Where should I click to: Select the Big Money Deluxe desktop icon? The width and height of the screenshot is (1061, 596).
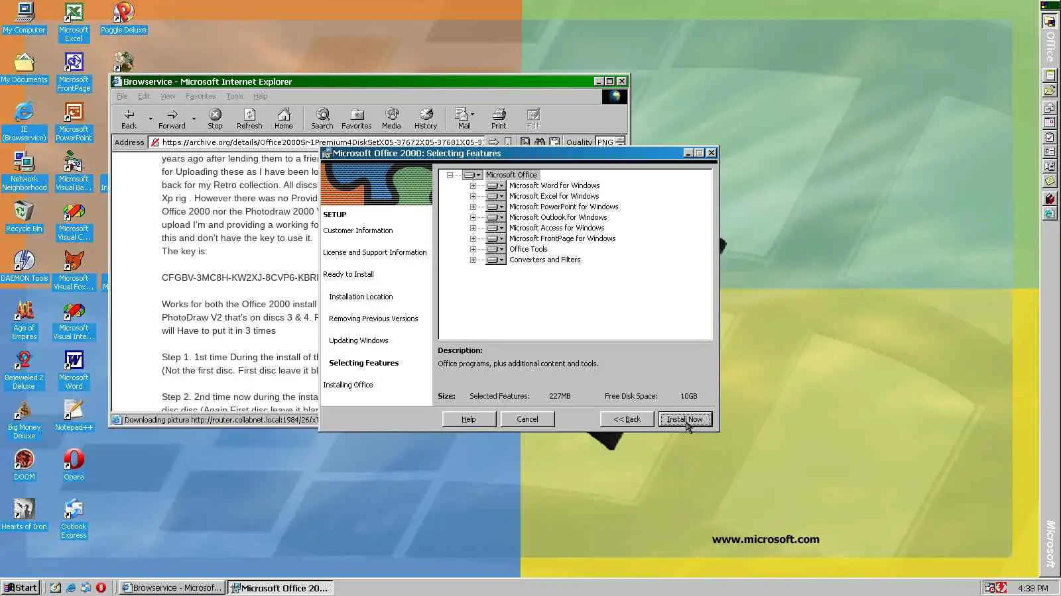24,420
